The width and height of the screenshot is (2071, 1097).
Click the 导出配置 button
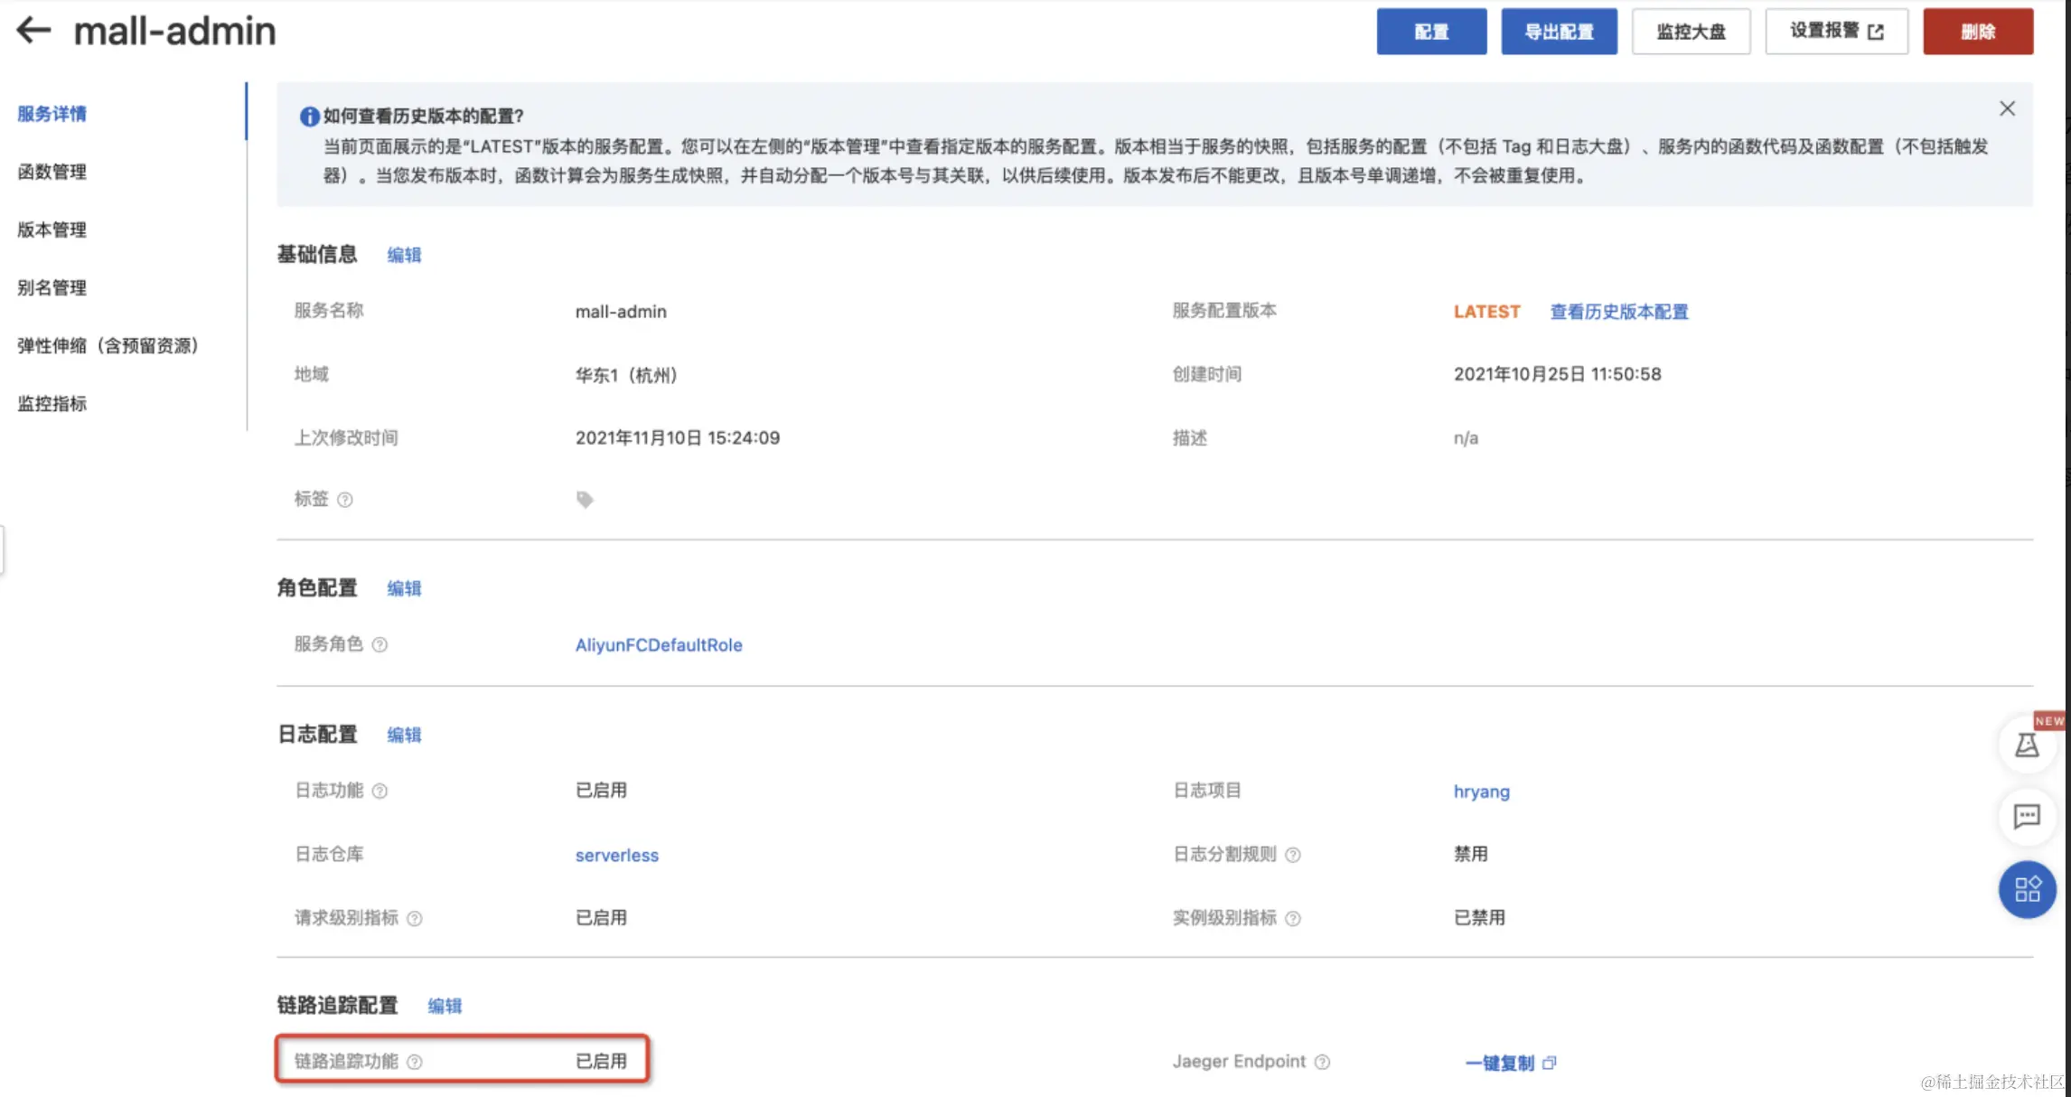click(1559, 32)
